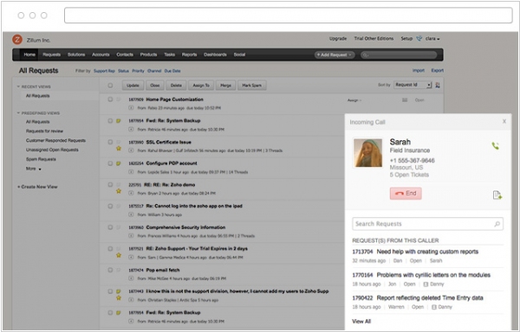Click the setup notification icon beside Setup

[x=419, y=39]
